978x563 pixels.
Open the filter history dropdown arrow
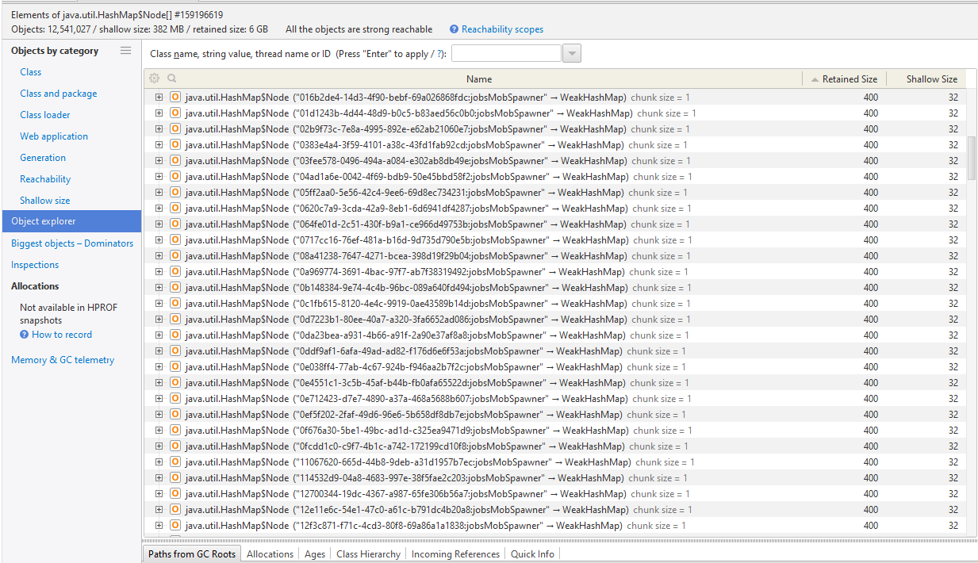(572, 52)
